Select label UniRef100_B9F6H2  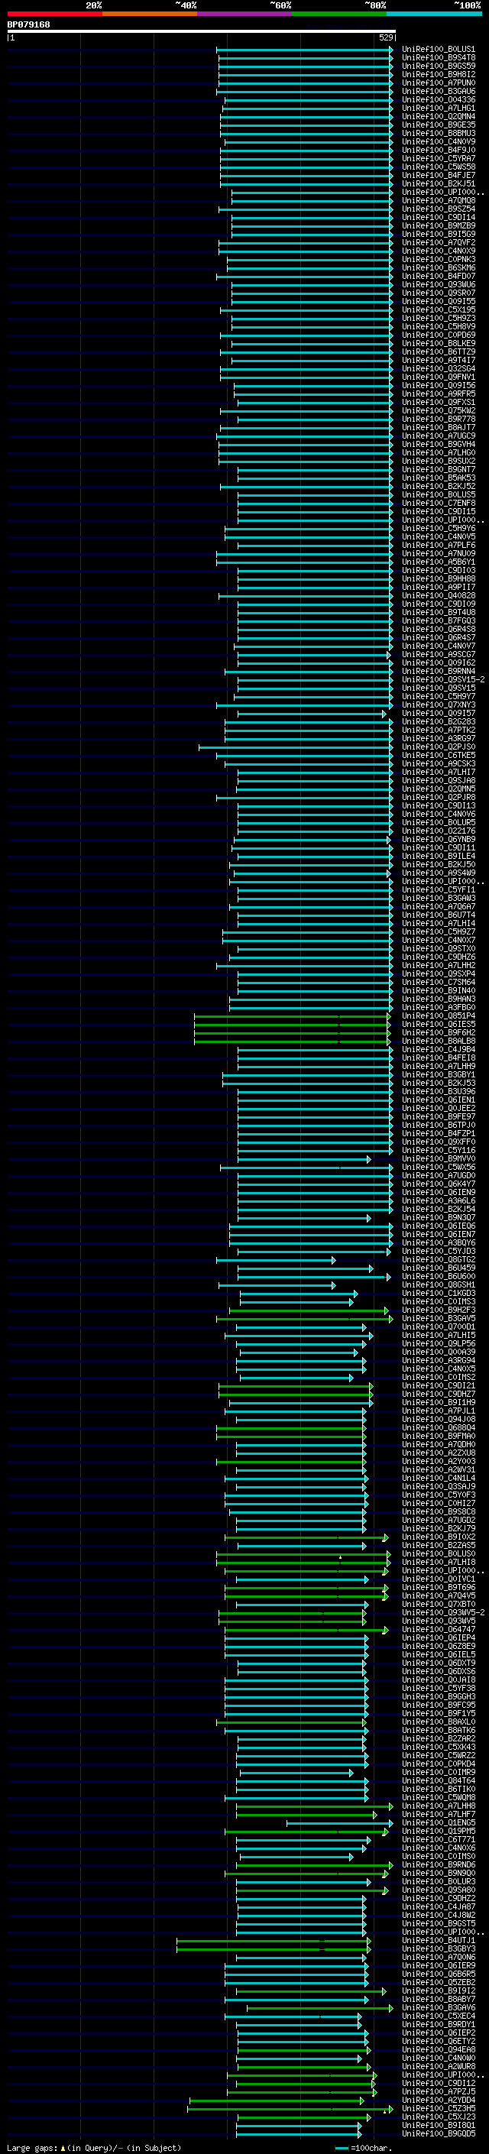click(x=438, y=1033)
